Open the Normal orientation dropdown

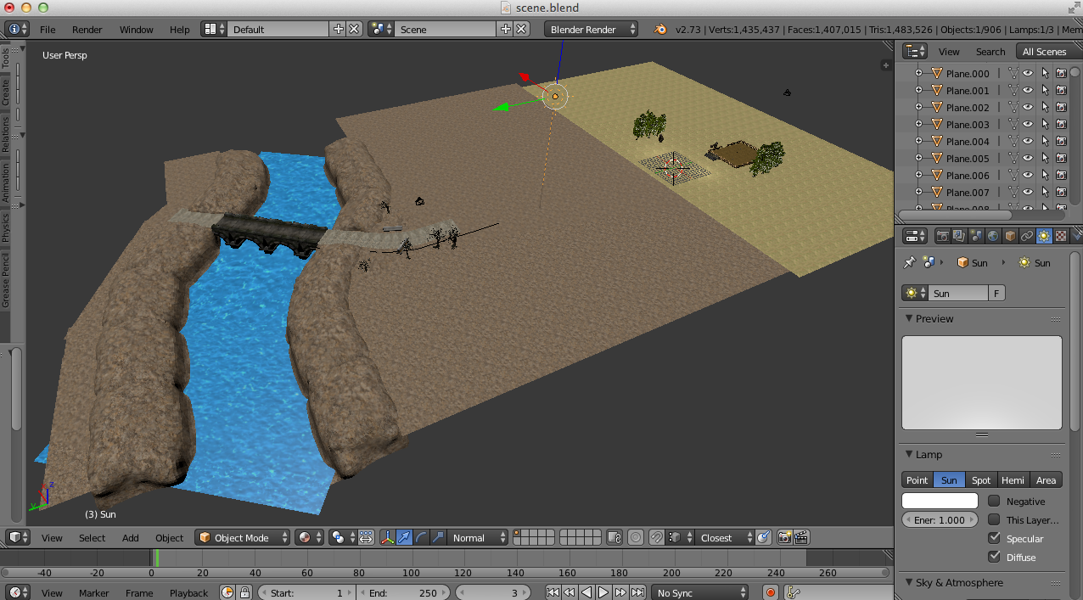[478, 537]
